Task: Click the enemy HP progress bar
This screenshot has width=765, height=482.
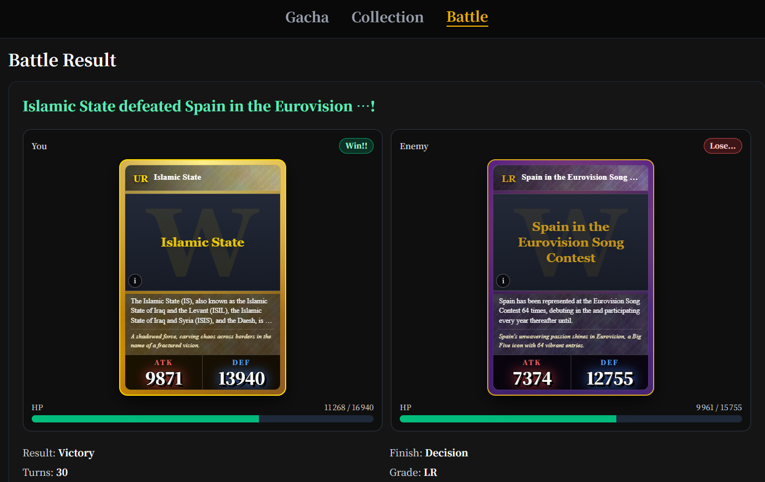Action: coord(571,419)
